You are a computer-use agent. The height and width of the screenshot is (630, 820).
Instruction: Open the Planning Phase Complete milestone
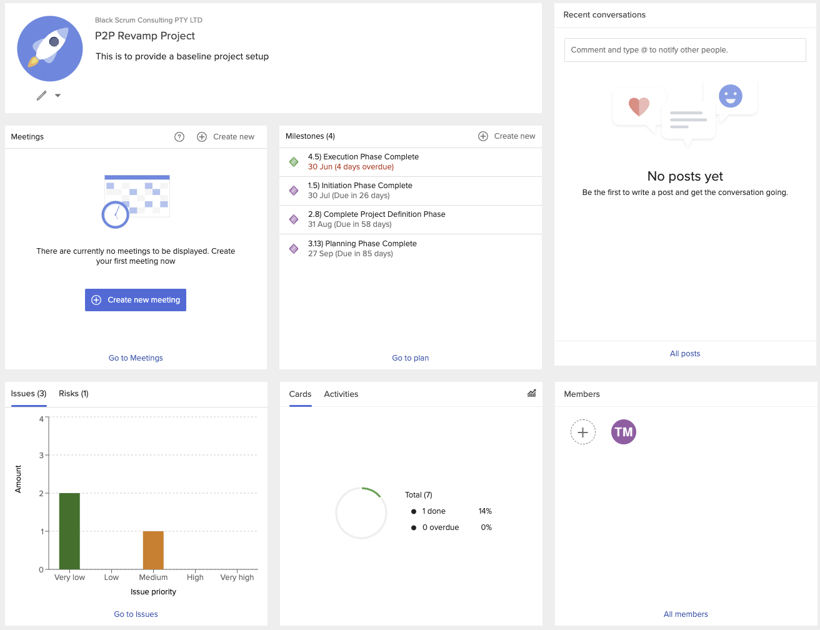tap(362, 244)
